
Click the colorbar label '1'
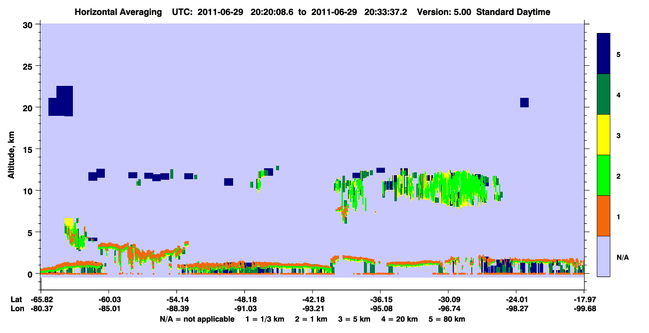[x=619, y=216]
